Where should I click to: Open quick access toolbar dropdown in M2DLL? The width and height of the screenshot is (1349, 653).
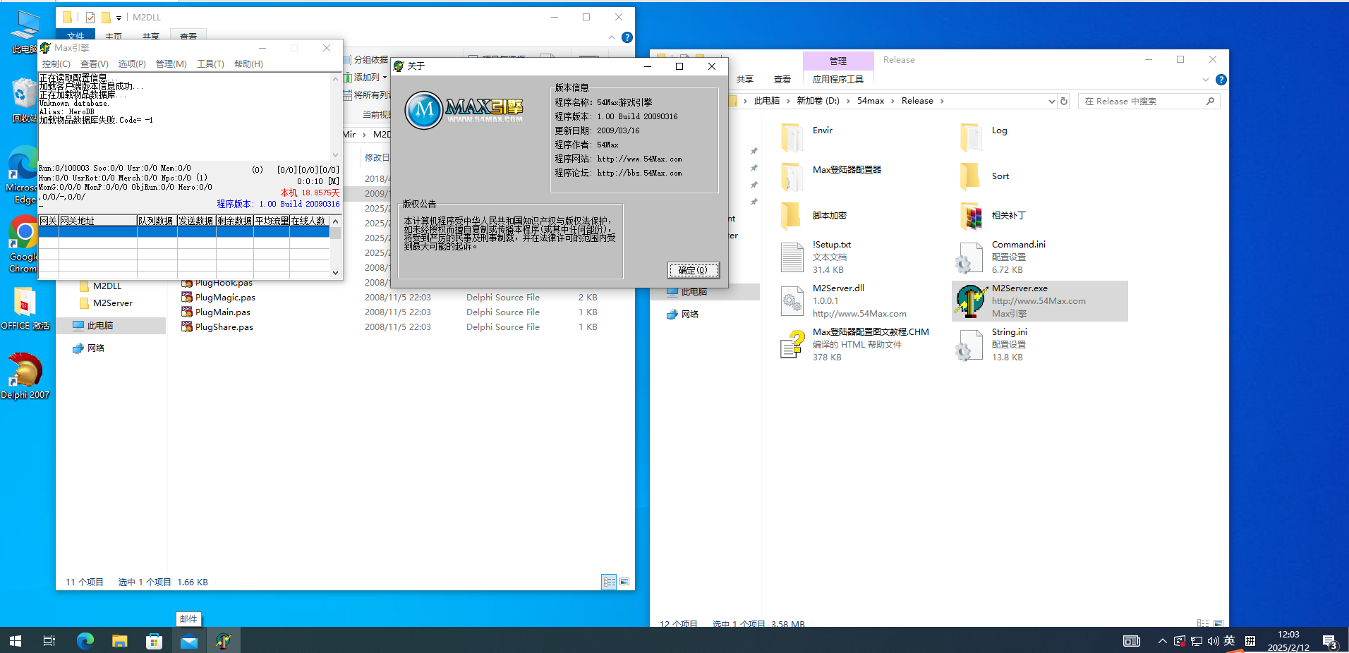point(119,18)
